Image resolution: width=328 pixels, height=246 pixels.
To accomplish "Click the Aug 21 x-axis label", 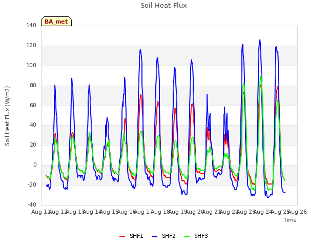I will tap(212, 212).
